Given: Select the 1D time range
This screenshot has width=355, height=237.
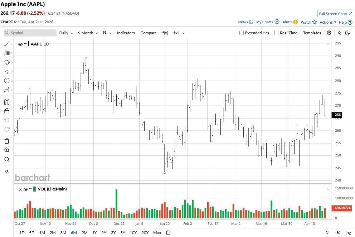Looking at the screenshot, I should 22,233.
